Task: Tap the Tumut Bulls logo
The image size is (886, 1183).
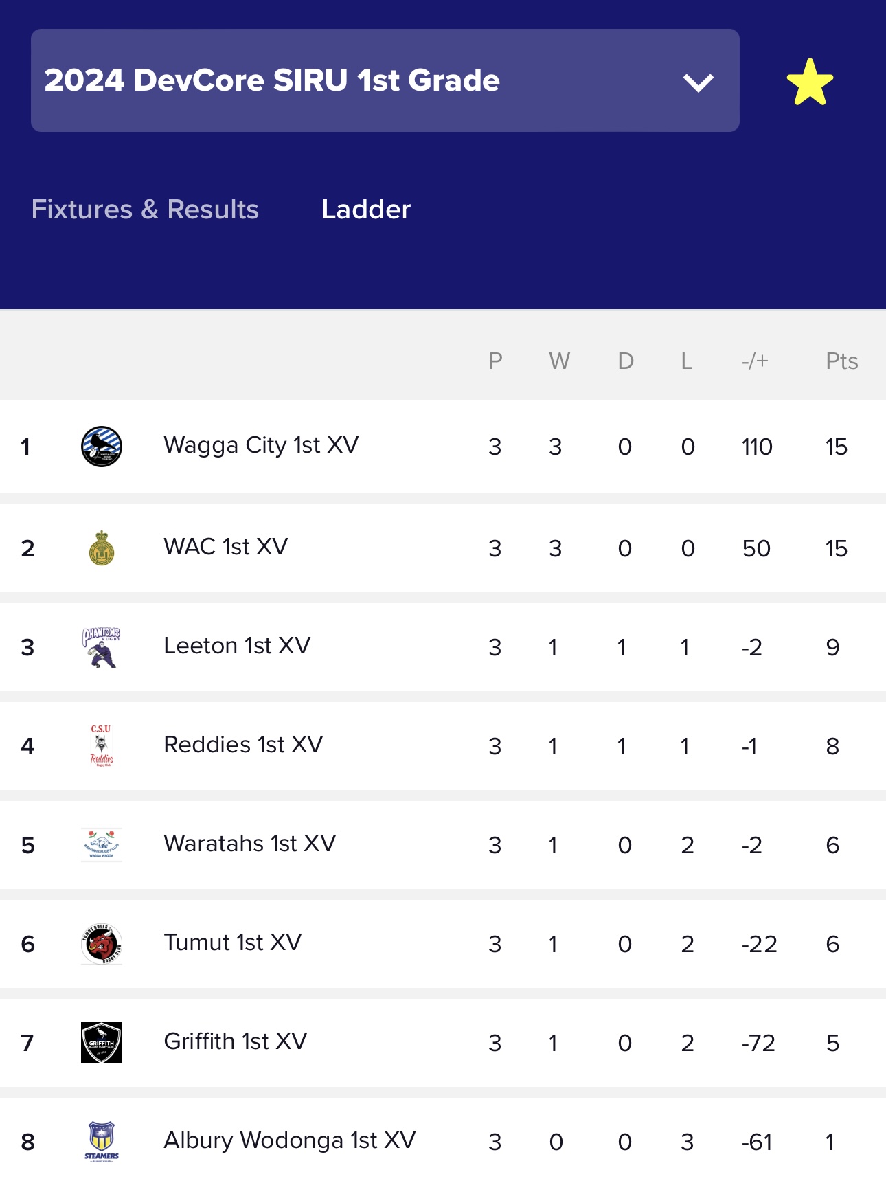Action: click(102, 944)
